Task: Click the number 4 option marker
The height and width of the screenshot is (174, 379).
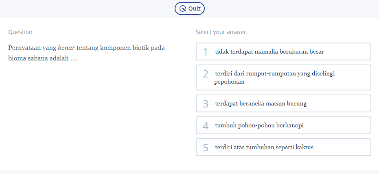Action: click(206, 126)
